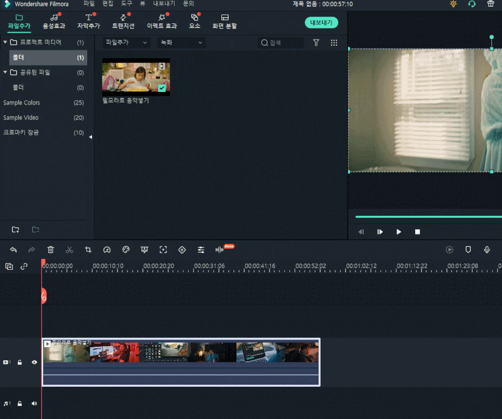Toggle the video track 1 lock

[x=20, y=362]
